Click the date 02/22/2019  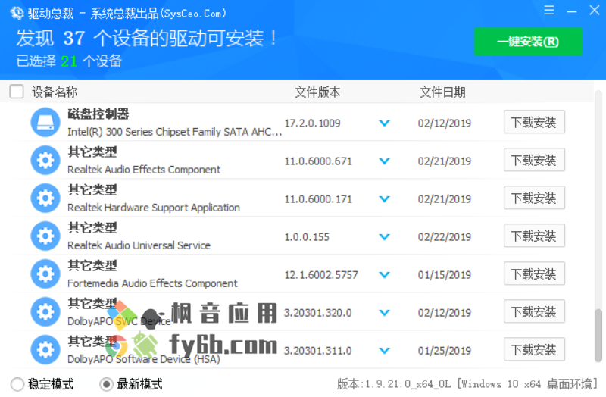[445, 237]
